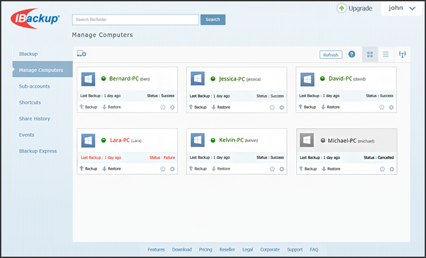The image size is (426, 258).
Task: Click Windows icon of Bernard-PC
Action: tap(88, 79)
